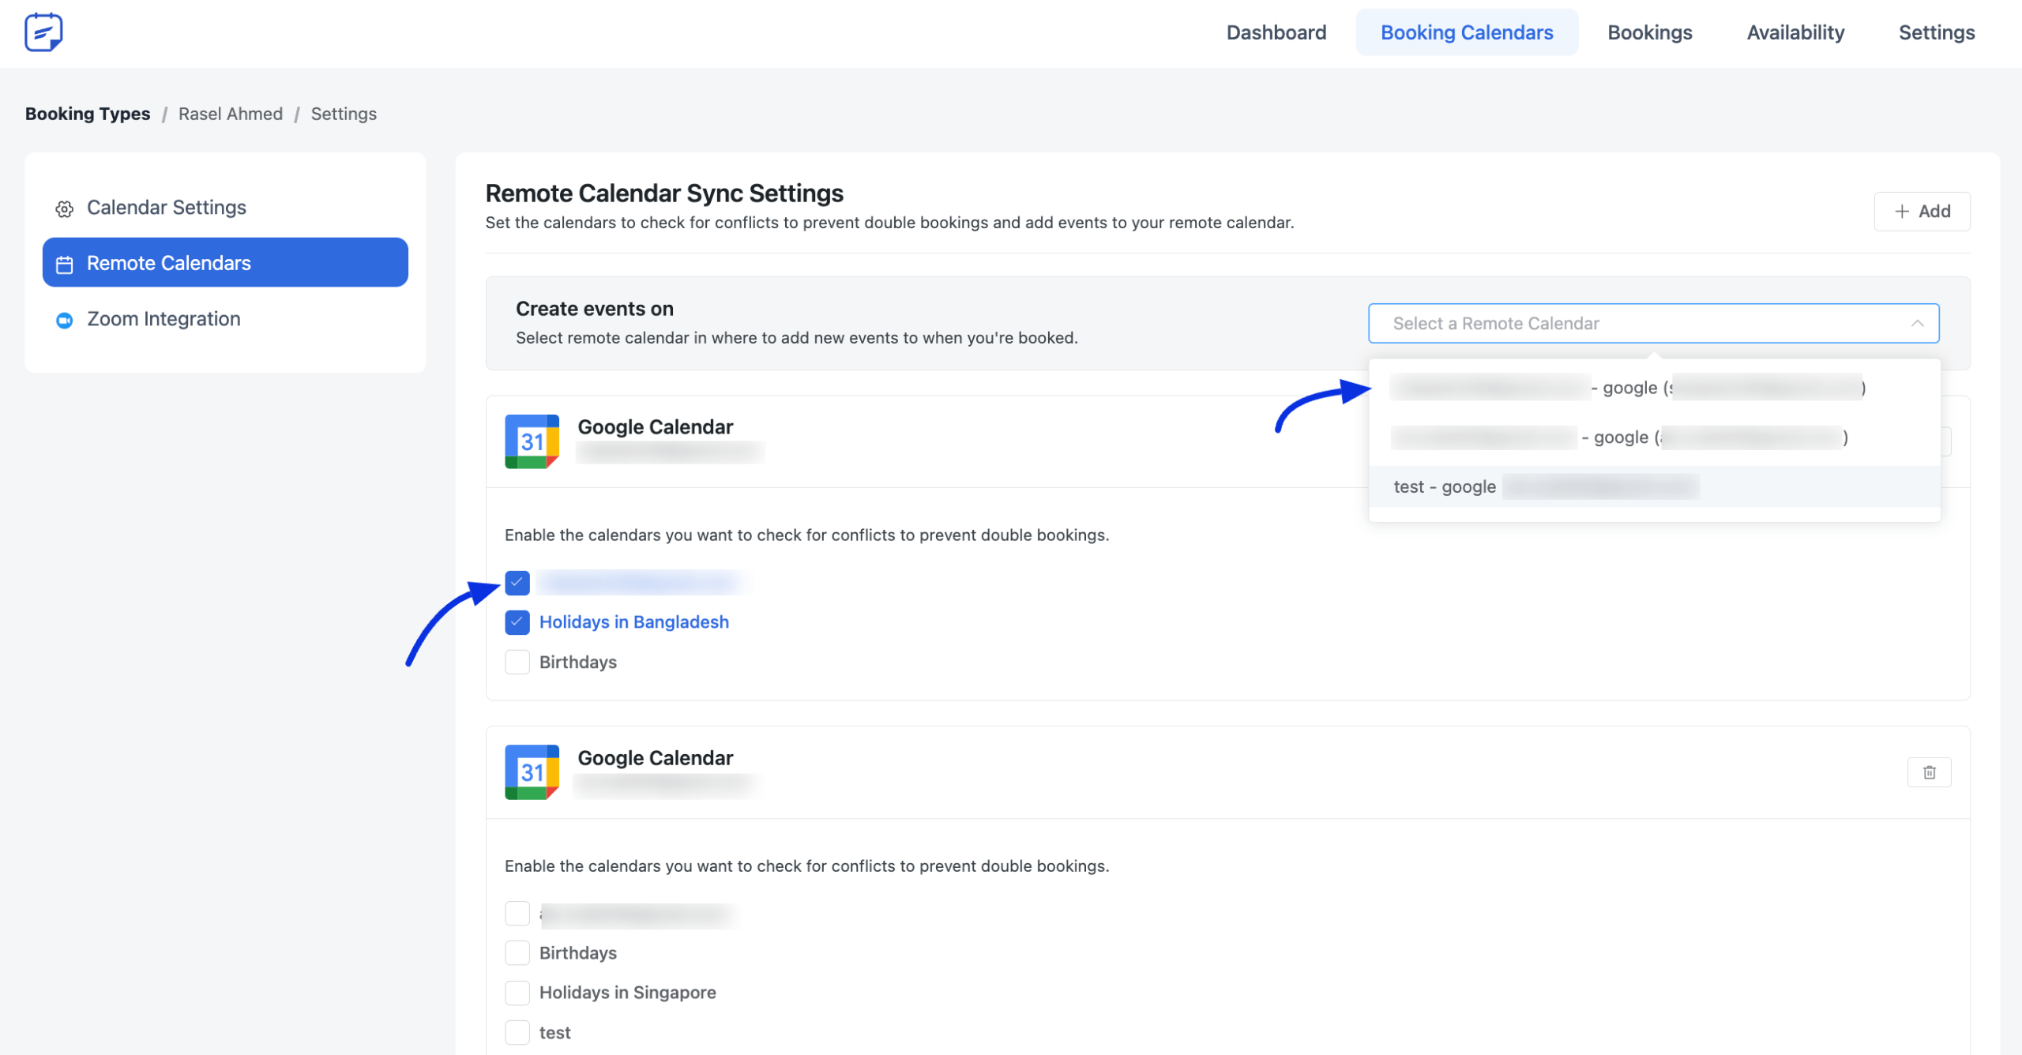
Task: Switch to Booking Calendars tab
Action: (x=1467, y=32)
